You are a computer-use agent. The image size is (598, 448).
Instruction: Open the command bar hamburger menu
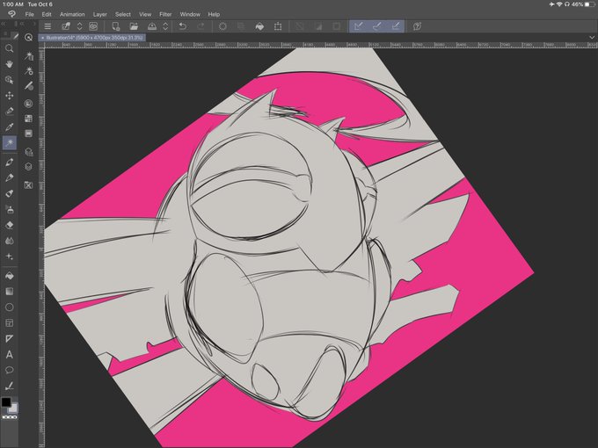tap(47, 26)
